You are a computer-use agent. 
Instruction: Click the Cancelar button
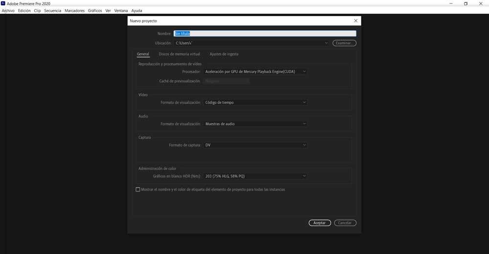coord(345,223)
